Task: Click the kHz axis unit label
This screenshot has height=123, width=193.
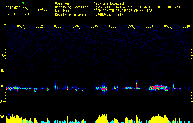Action: 3,25
